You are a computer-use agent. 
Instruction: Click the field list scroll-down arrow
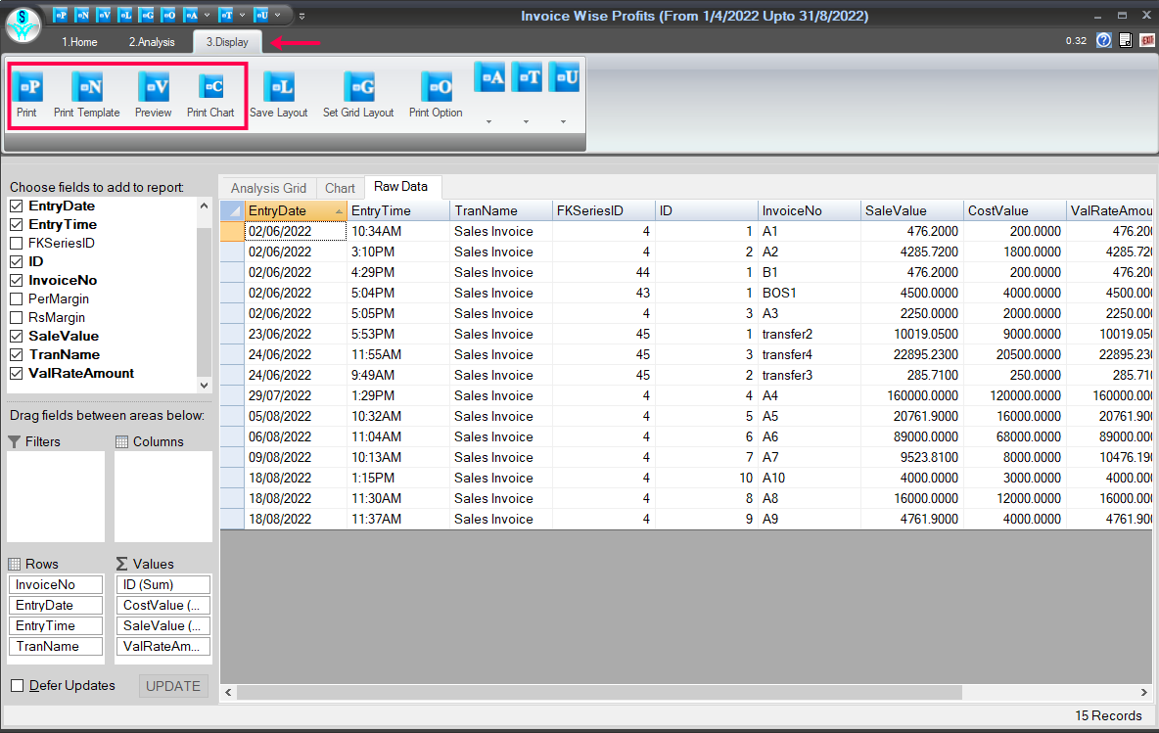pyautogui.click(x=204, y=385)
